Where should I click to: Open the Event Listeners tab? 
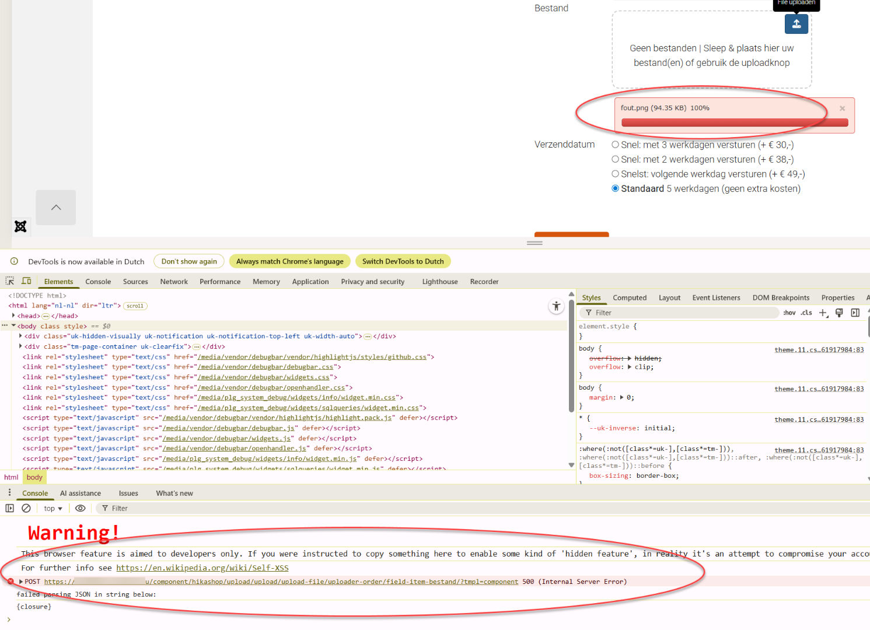716,297
